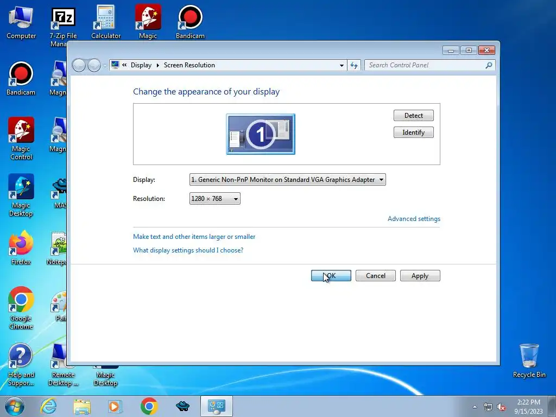Open Windows Explorer from the taskbar
The height and width of the screenshot is (417, 556).
82,406
